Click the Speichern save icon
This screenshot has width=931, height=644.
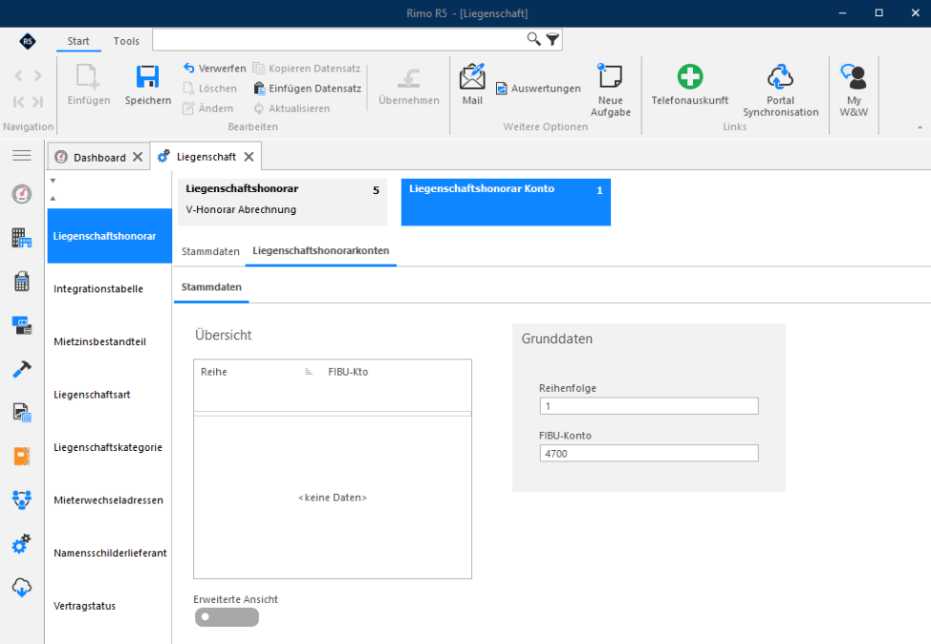click(x=148, y=77)
